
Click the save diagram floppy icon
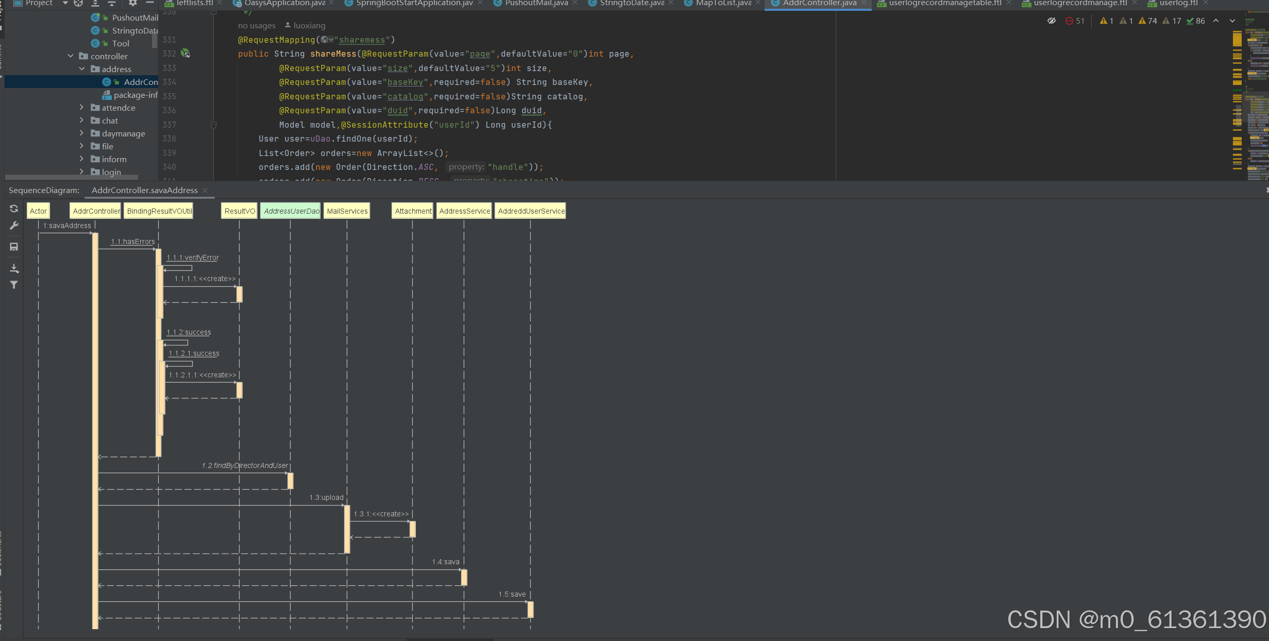[14, 247]
